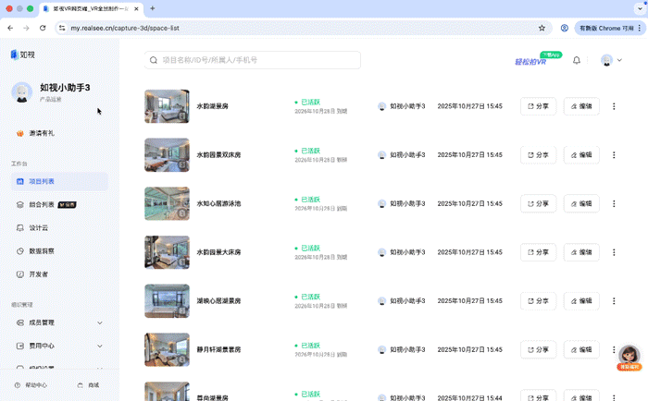Viewport: 648px width, 401px height.
Task: Click the 水韵湖景房 project name
Action: click(x=212, y=106)
